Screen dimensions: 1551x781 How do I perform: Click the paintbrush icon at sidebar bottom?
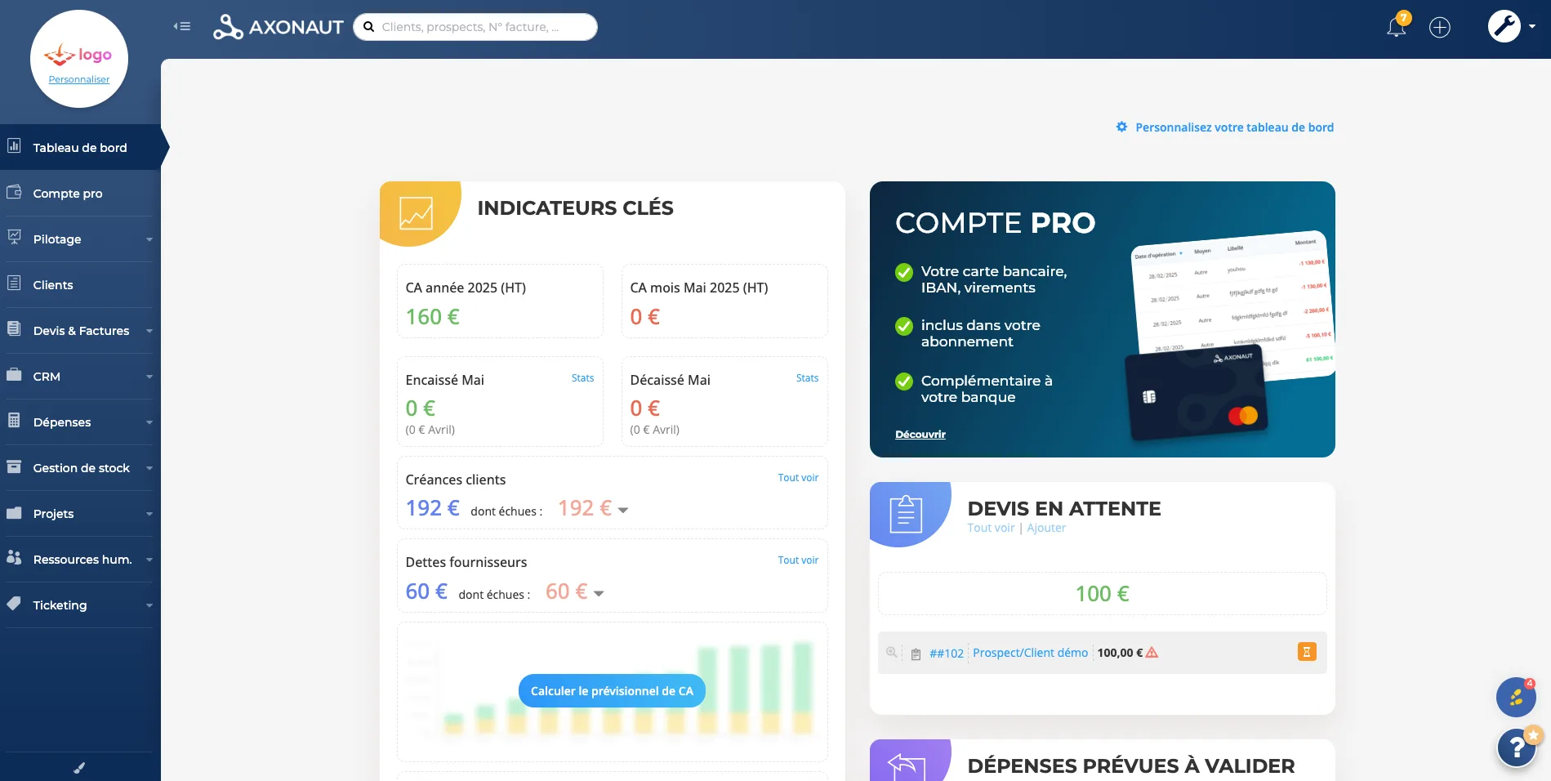[x=79, y=767]
